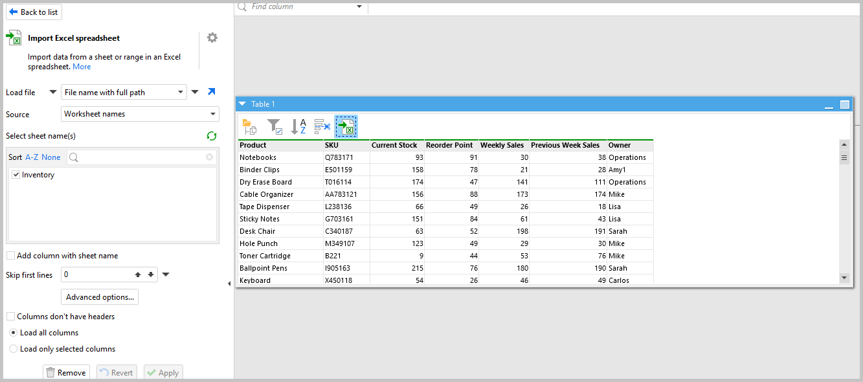
Task: Increase the Skip first lines value
Action: point(138,275)
